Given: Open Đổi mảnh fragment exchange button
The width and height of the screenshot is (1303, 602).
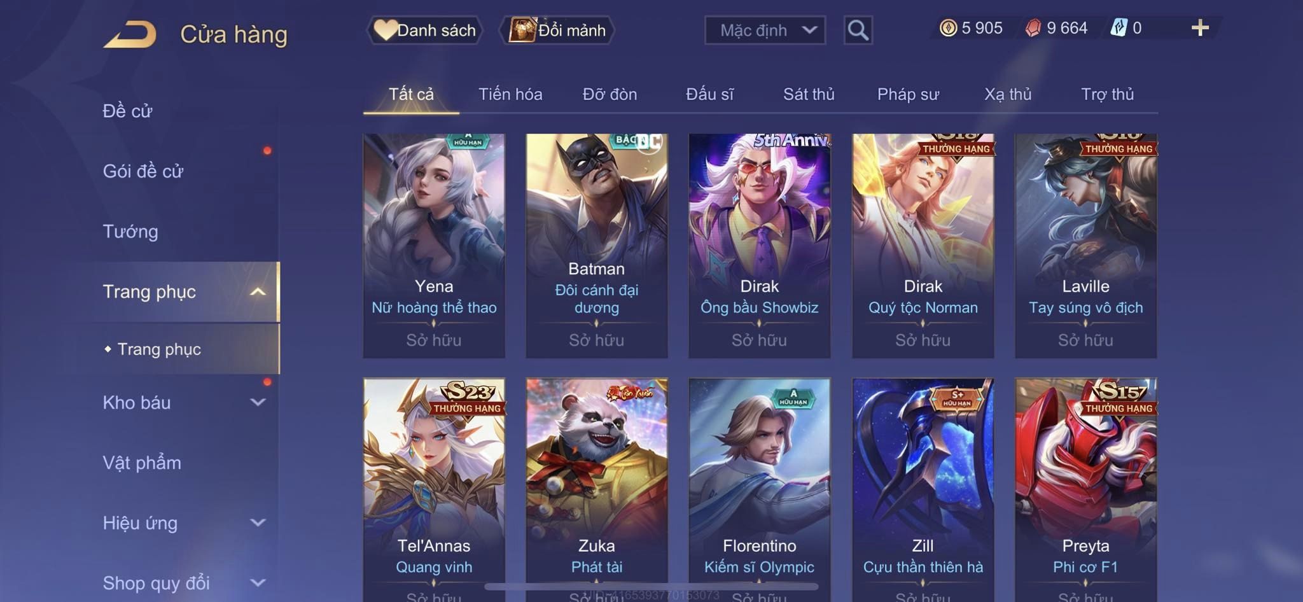Looking at the screenshot, I should (557, 30).
